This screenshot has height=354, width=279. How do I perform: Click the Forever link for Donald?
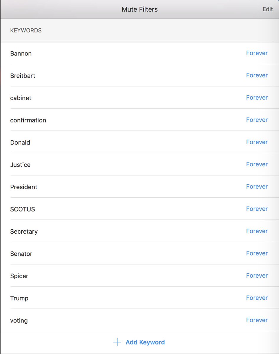pos(257,142)
